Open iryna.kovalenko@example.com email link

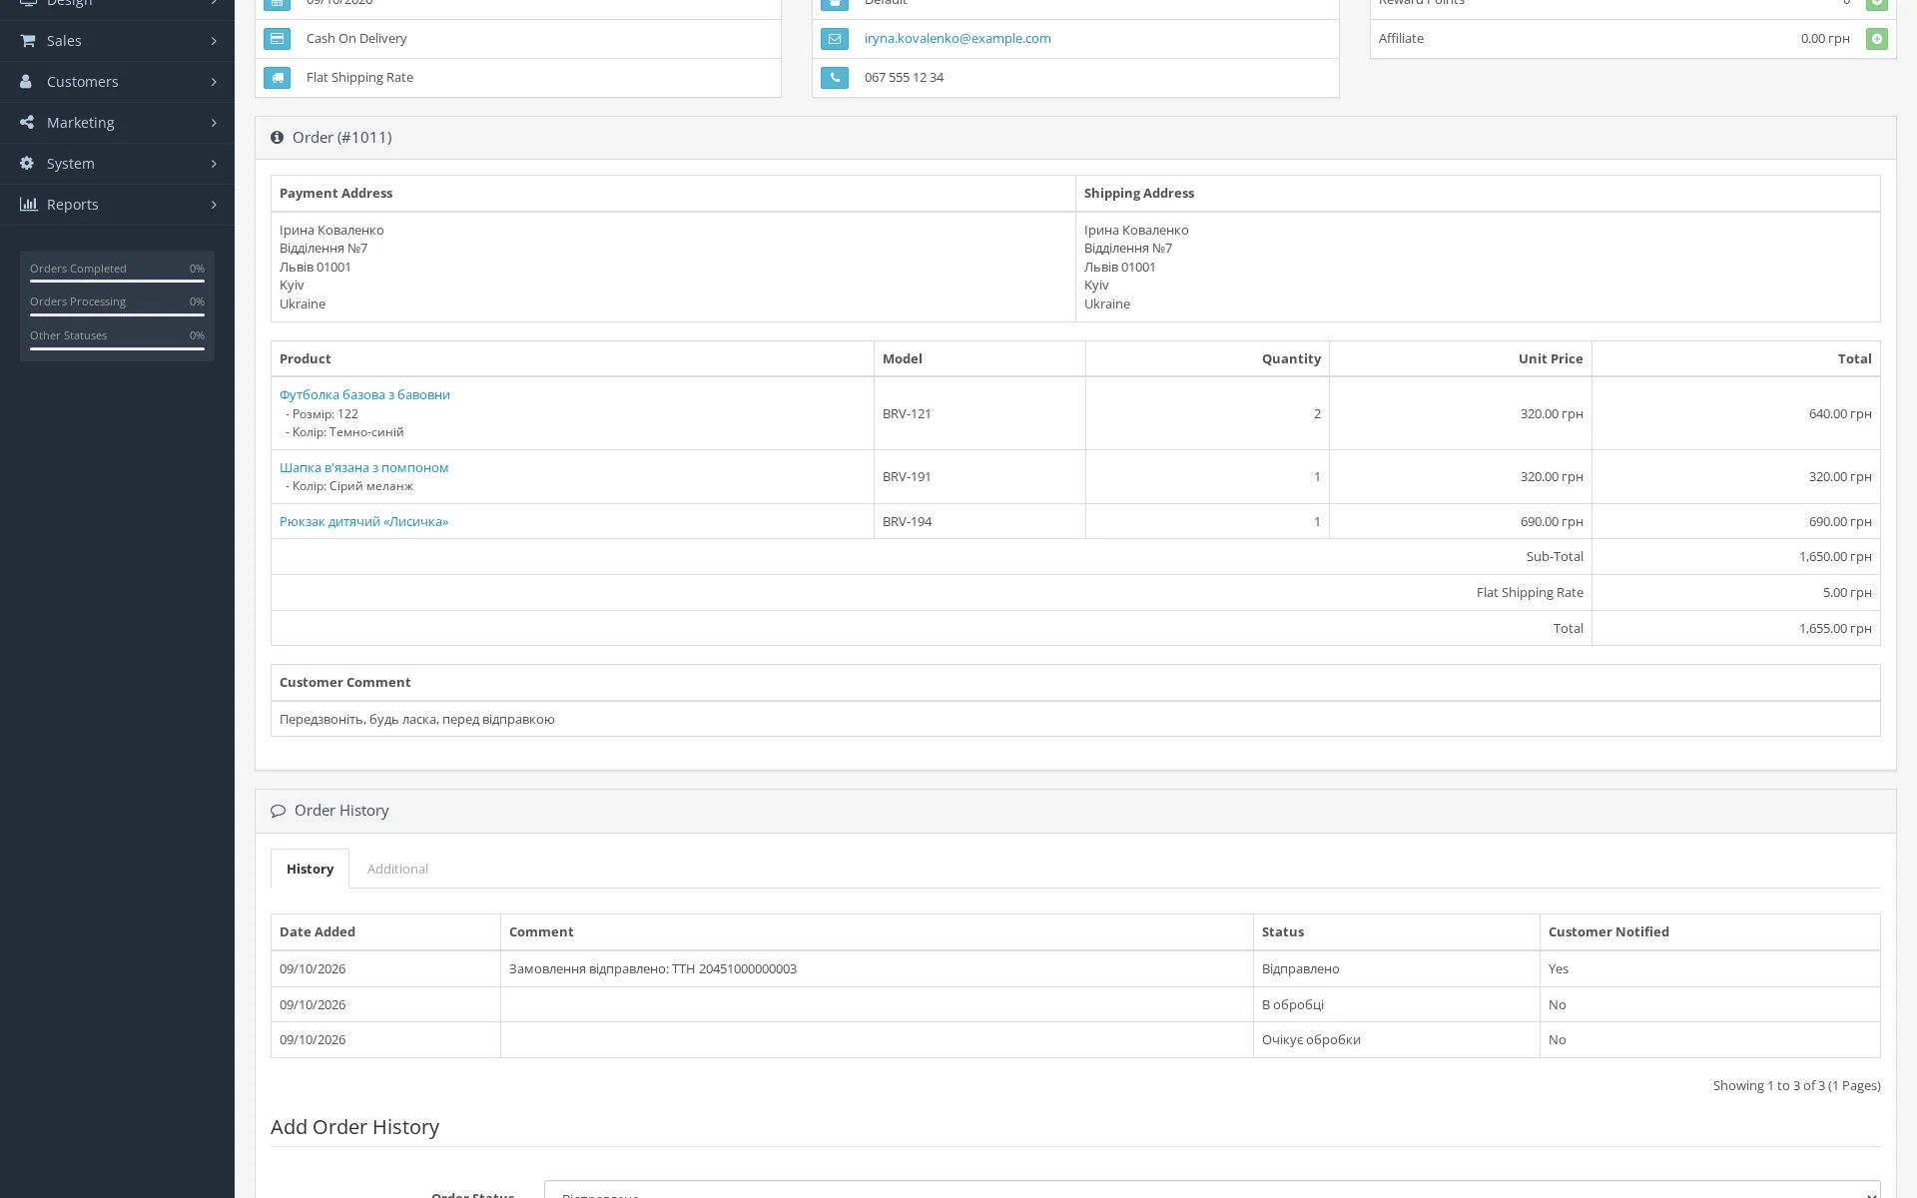(x=958, y=39)
